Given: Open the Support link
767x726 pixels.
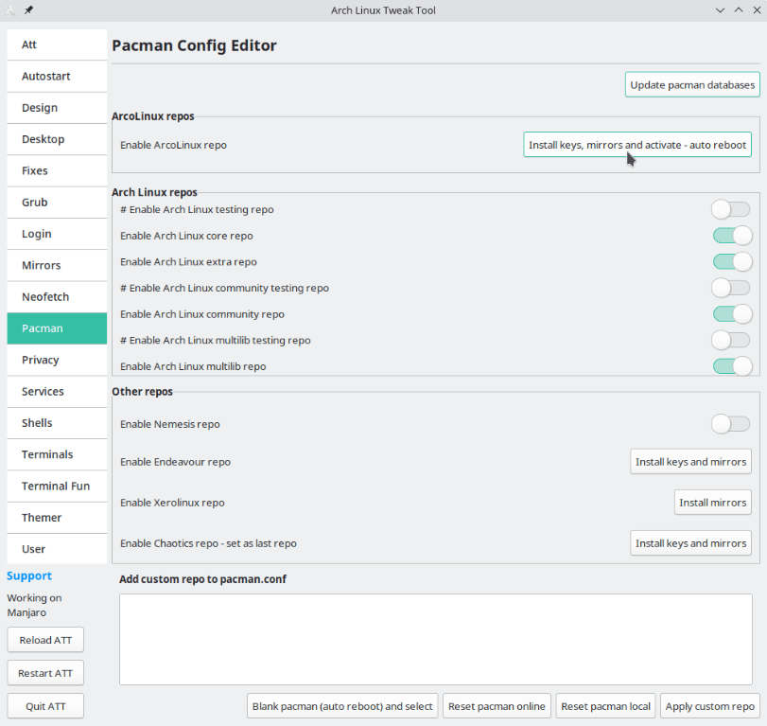Looking at the screenshot, I should click(29, 575).
